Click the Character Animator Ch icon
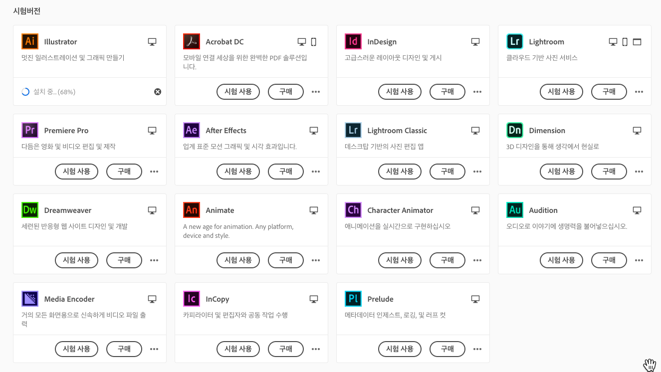The height and width of the screenshot is (372, 661). [353, 210]
